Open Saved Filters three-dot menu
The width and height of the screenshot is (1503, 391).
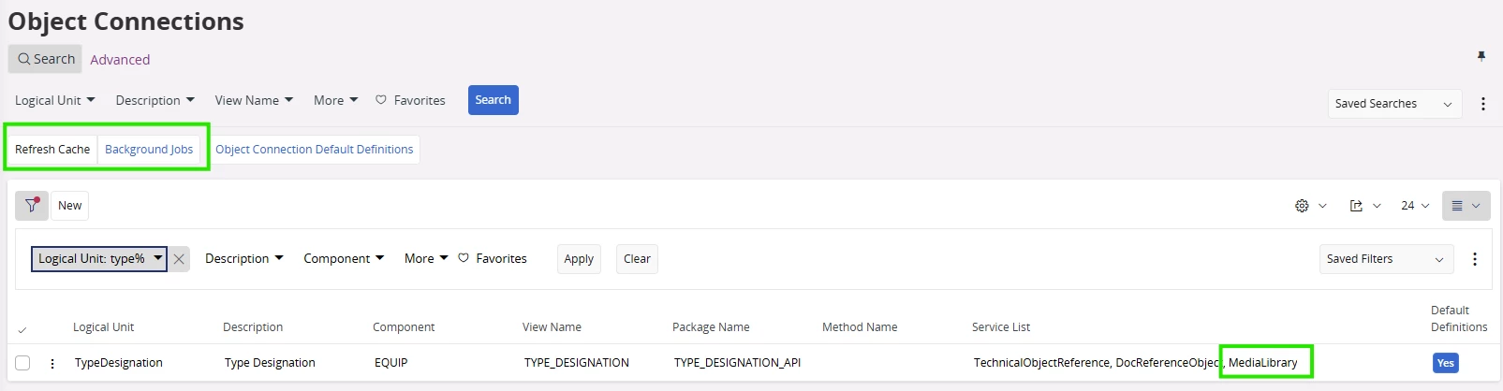(x=1474, y=259)
